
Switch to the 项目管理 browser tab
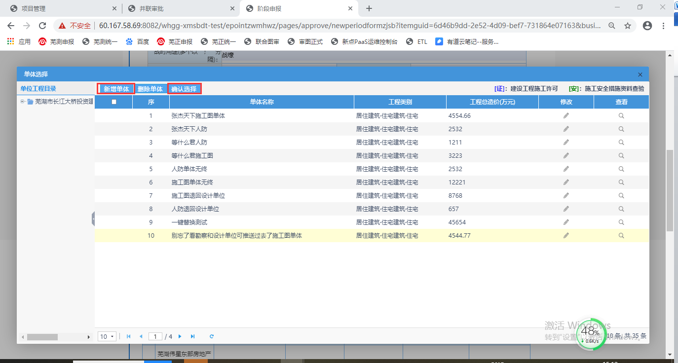pos(59,8)
